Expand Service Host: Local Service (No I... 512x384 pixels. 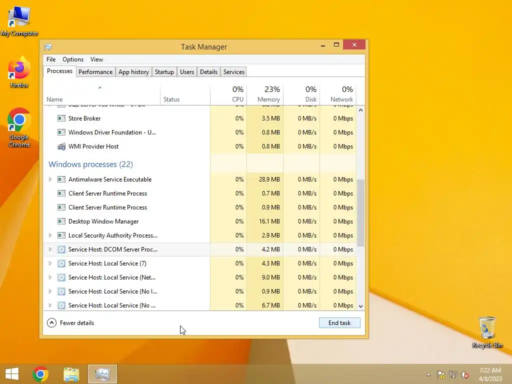click(50, 291)
